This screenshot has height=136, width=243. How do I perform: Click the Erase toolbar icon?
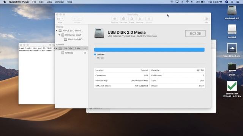tap(132, 19)
